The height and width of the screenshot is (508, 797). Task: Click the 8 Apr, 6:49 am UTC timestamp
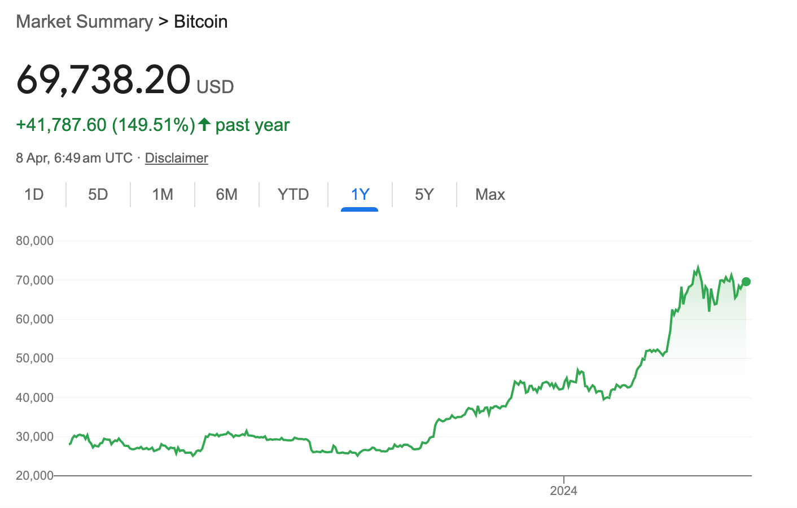pyautogui.click(x=74, y=158)
